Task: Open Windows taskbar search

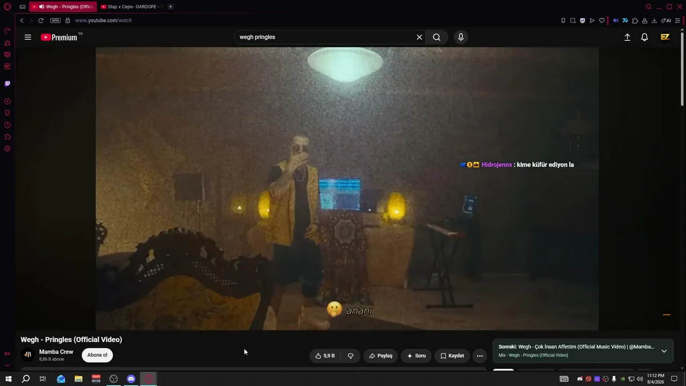Action: point(25,379)
